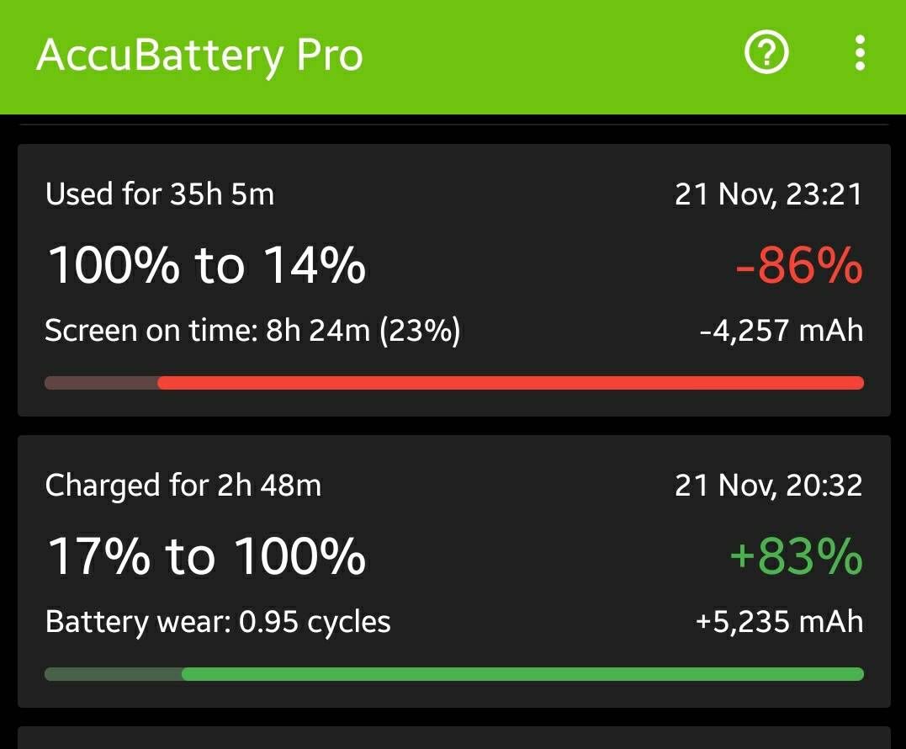Tap the -4,257 mAh discharge value
Screen dimensions: 906x749
[x=781, y=330]
